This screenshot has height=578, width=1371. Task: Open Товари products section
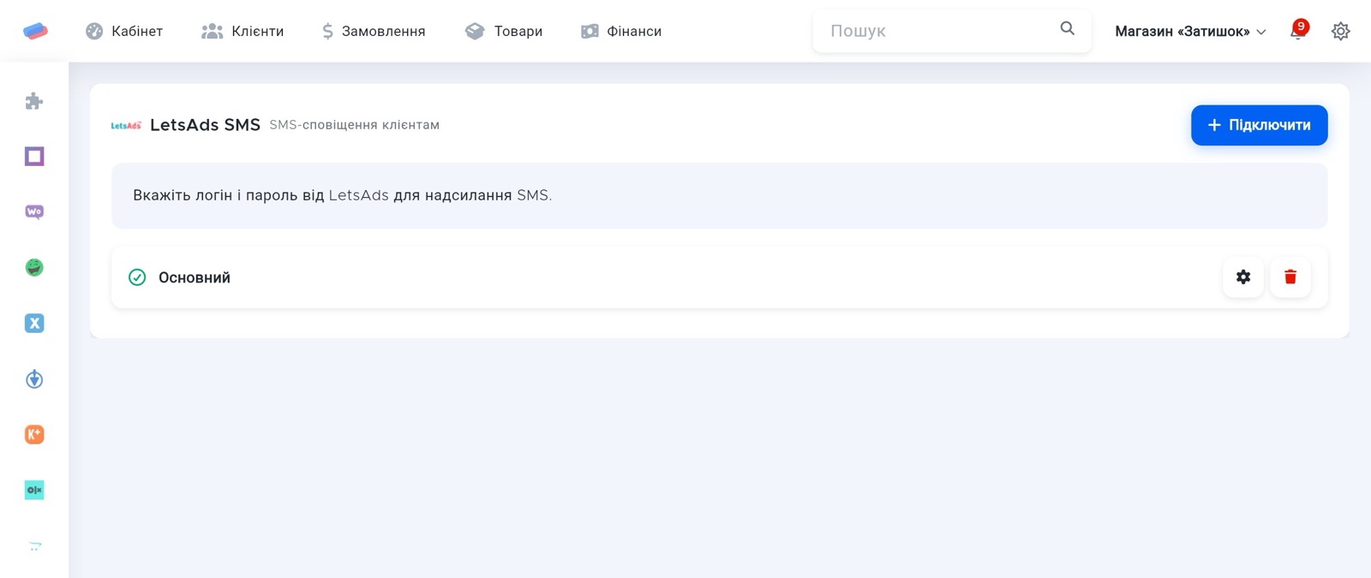click(504, 31)
